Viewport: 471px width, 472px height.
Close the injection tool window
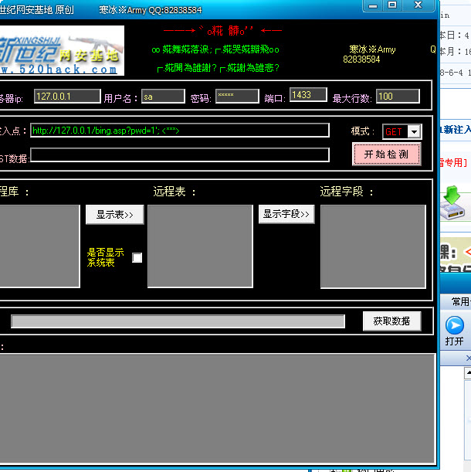point(418,5)
